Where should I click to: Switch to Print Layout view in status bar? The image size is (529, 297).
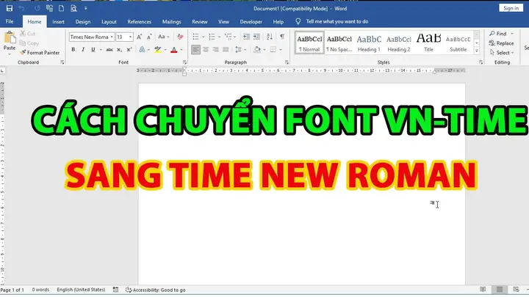click(x=500, y=290)
